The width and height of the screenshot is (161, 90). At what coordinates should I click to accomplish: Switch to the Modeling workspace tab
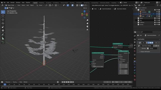(x=42, y=3)
